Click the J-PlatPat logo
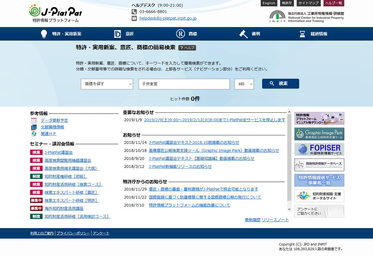The image size is (373, 256). click(x=55, y=13)
